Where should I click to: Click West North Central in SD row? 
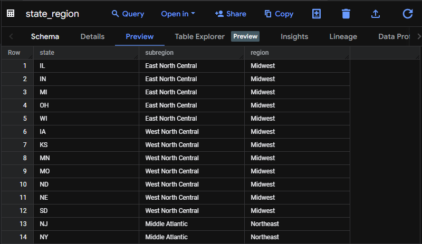[172, 211]
